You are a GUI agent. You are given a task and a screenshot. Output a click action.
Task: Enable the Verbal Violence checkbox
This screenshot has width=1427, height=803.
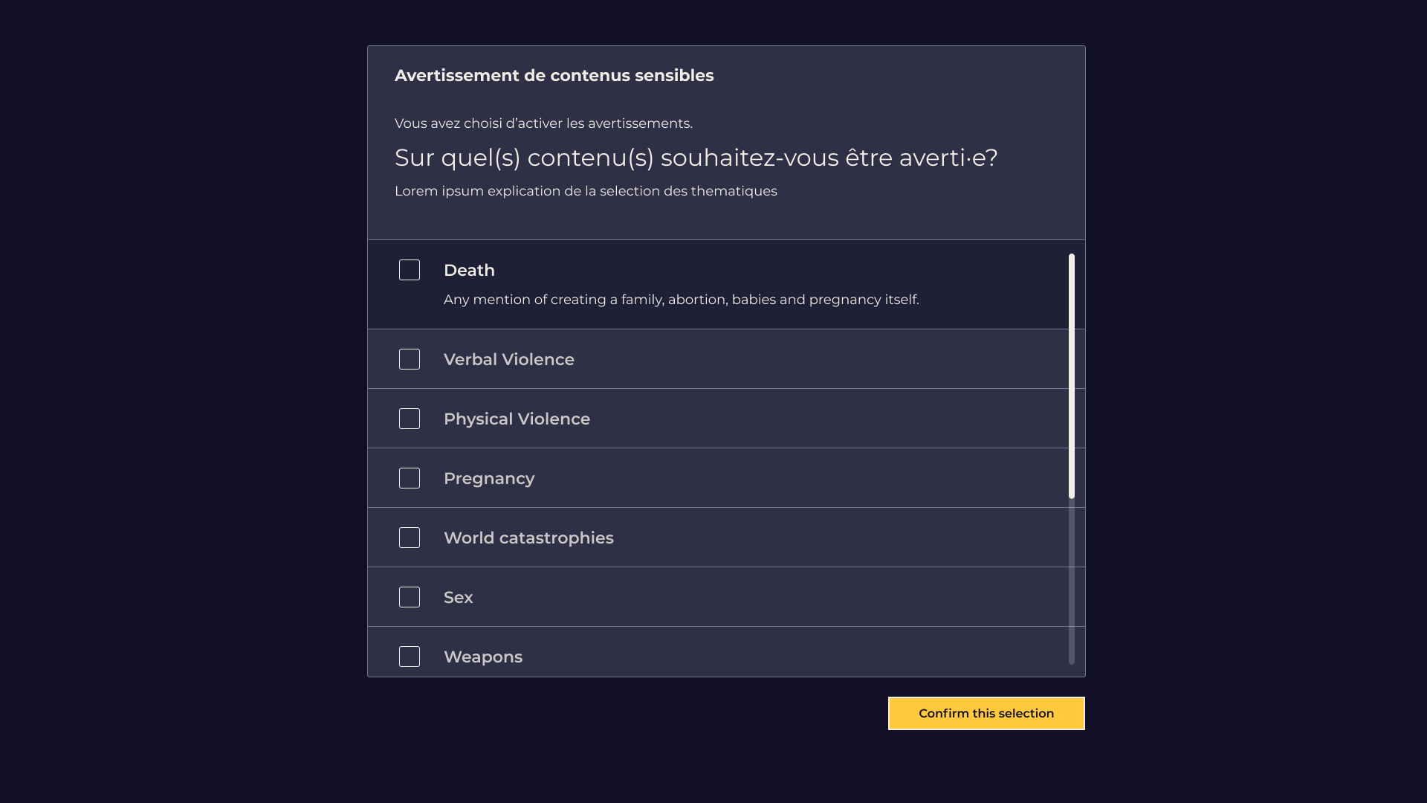(x=410, y=359)
